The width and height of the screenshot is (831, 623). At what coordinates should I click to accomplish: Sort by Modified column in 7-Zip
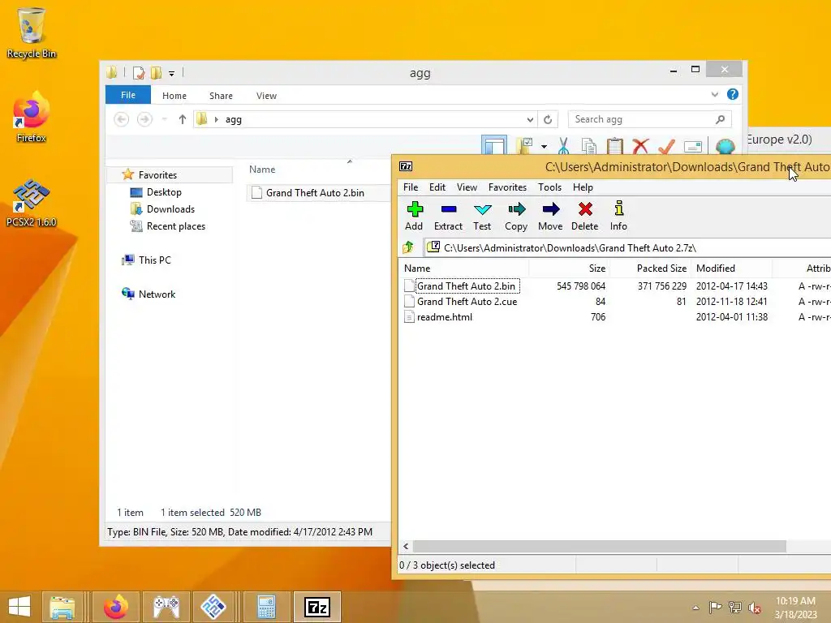[731, 268]
